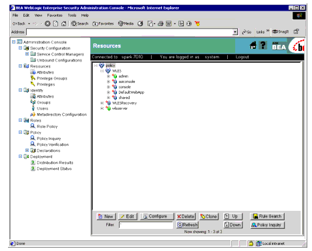The image size is (312, 251).
Task: Select the asiconsole resource node
Action: point(127,82)
